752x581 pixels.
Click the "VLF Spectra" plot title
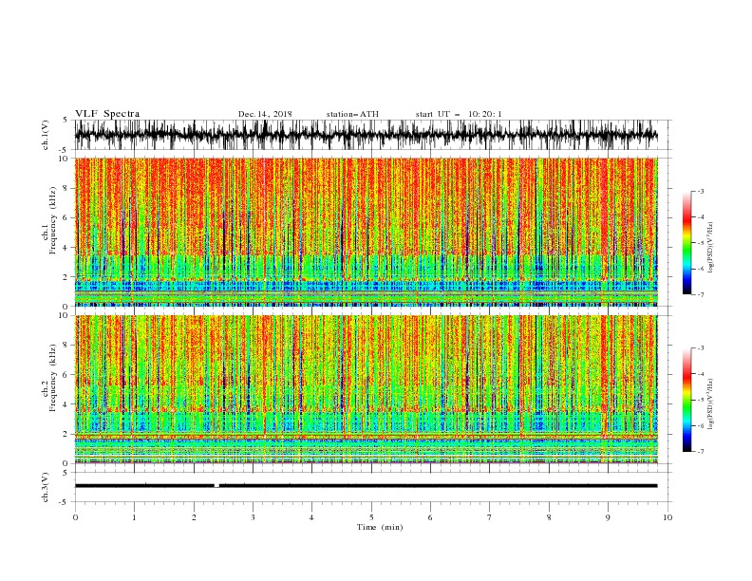[107, 114]
